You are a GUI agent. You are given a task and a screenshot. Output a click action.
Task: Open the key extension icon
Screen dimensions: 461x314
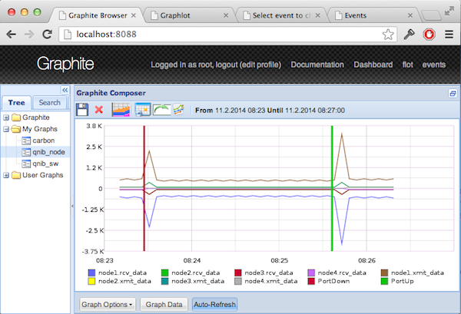(x=409, y=35)
